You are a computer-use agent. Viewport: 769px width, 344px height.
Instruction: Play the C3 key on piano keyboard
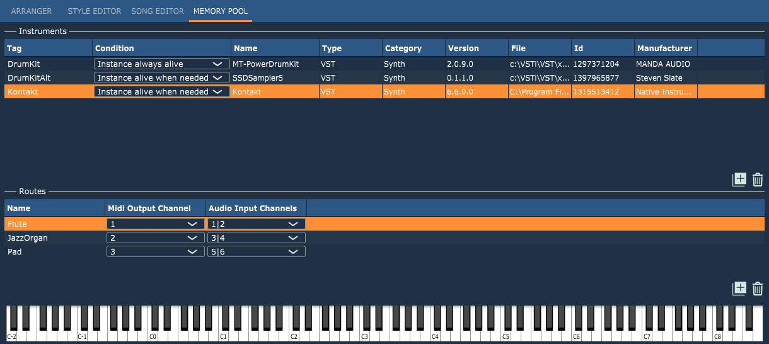(364, 335)
